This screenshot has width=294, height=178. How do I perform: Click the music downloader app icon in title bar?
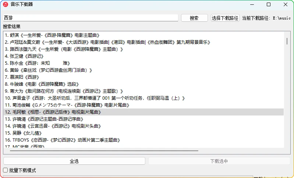(x=6, y=4)
